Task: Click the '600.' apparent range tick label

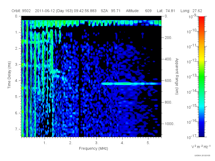Action: [169, 81]
